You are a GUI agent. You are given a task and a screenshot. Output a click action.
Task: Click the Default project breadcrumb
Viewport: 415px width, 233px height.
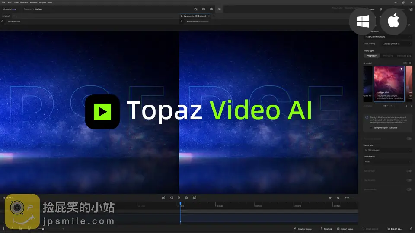39,9
